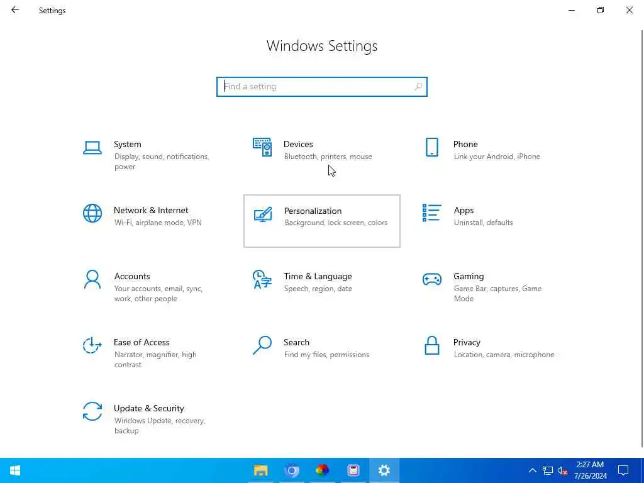This screenshot has width=644, height=483.
Task: Click the Settings gear in the taskbar
Action: pyautogui.click(x=384, y=470)
